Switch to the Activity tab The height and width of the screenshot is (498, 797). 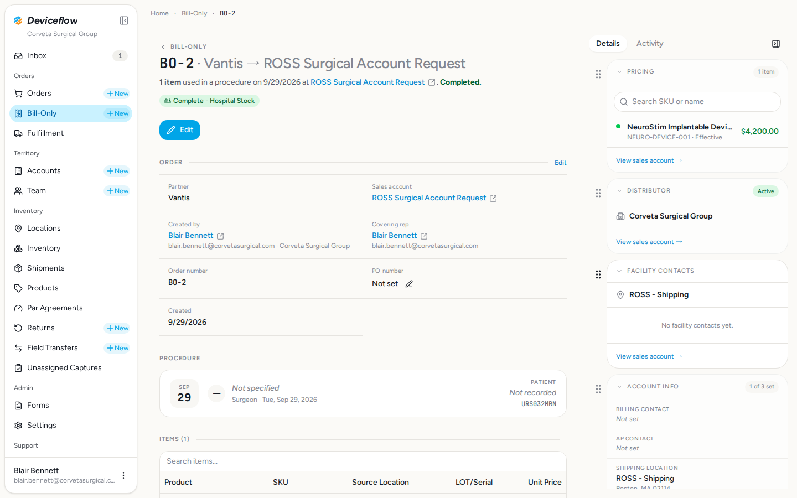coord(650,44)
